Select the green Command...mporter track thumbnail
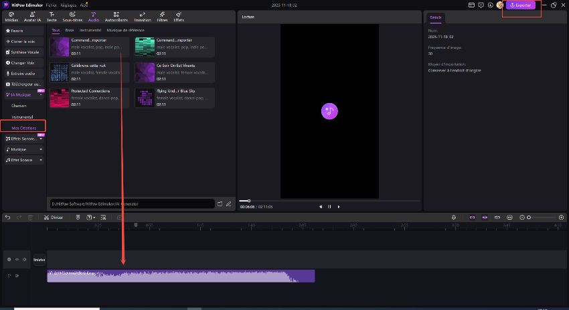This screenshot has height=310, width=569. pos(145,47)
